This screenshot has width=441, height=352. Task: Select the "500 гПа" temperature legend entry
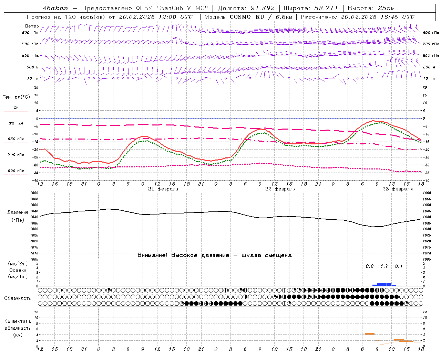tap(16, 171)
